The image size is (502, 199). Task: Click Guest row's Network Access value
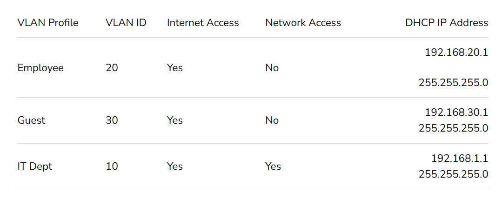pos(272,120)
